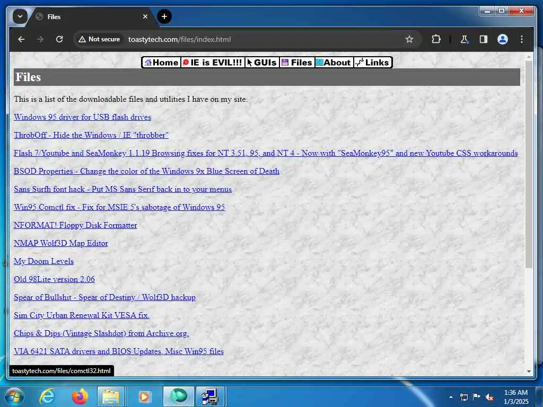Click the green browser taskbar icon
543x407 pixels.
[x=179, y=396]
